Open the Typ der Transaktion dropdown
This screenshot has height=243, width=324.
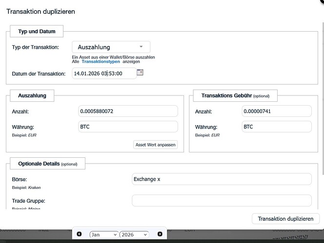111,47
